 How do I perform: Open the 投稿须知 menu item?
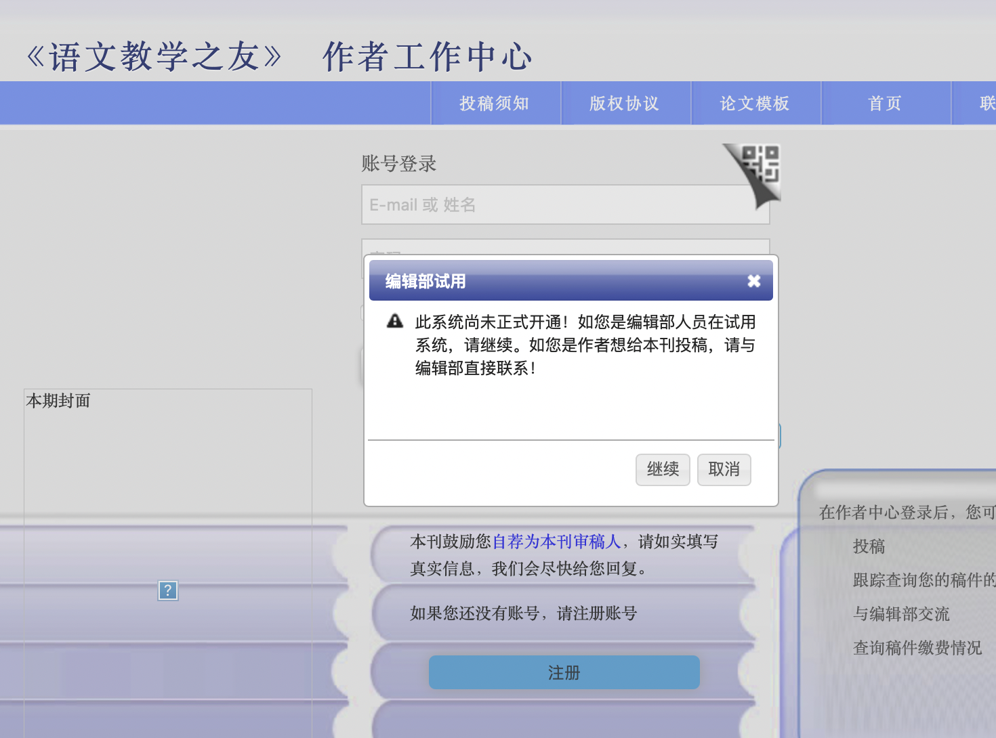[x=495, y=104]
